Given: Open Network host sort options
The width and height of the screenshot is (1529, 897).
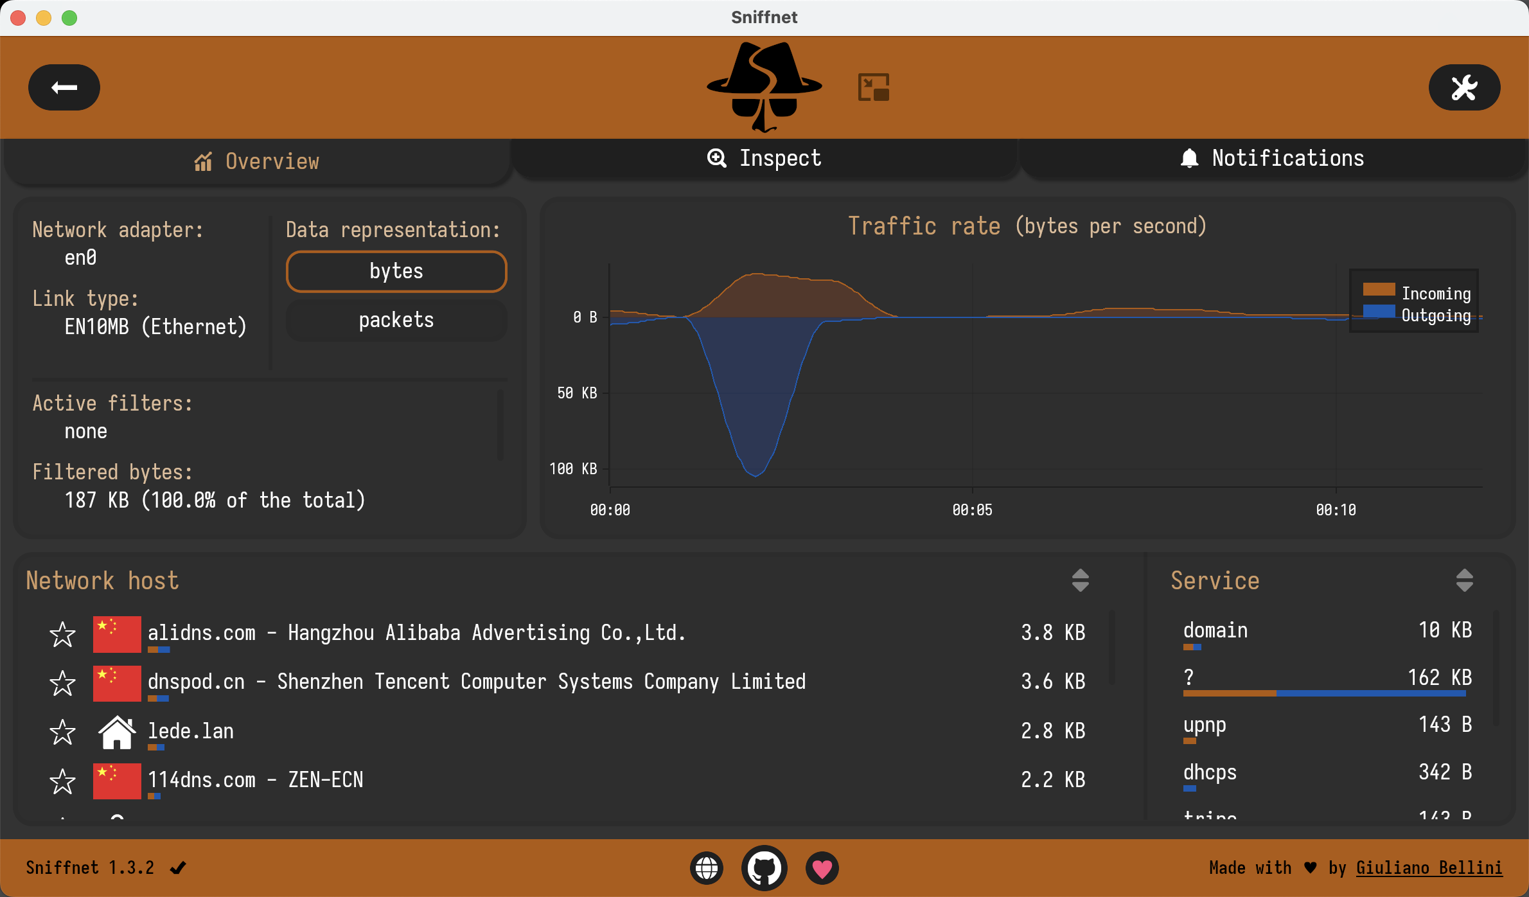Looking at the screenshot, I should pos(1081,580).
